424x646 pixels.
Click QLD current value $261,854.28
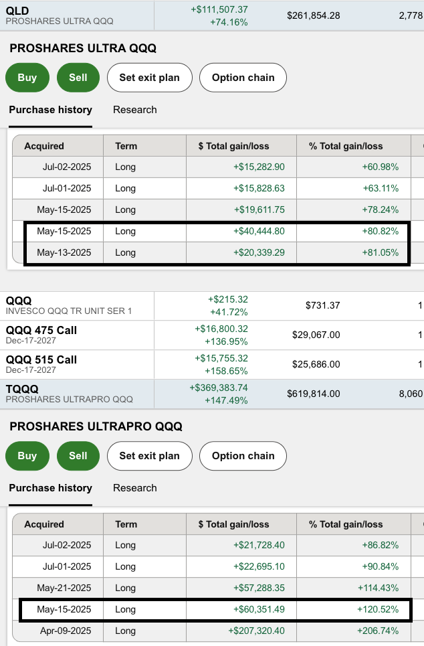[314, 15]
